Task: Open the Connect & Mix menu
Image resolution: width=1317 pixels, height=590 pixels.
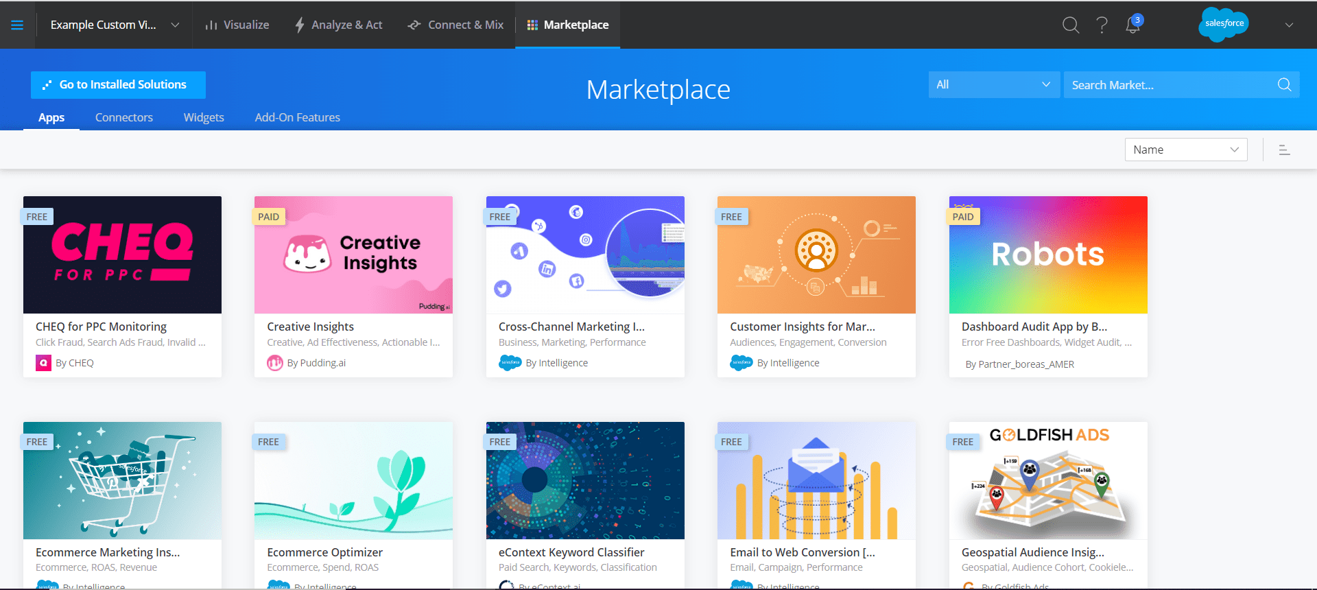Action: 455,25
